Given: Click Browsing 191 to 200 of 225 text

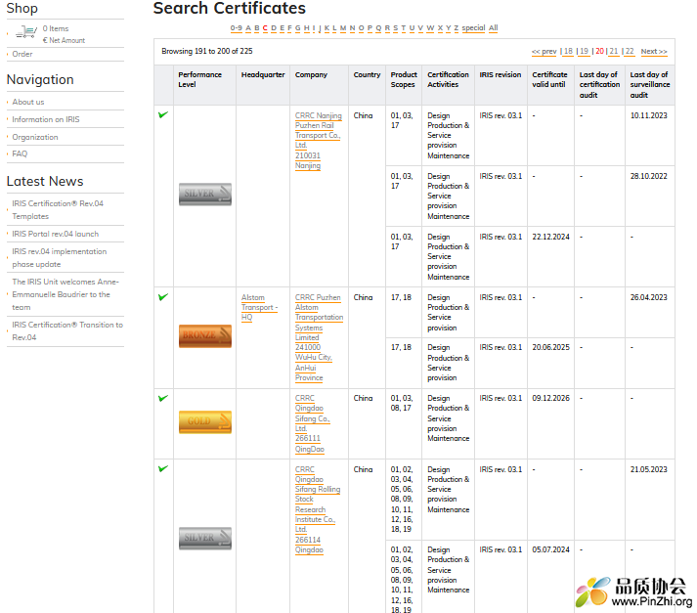Looking at the screenshot, I should [206, 51].
